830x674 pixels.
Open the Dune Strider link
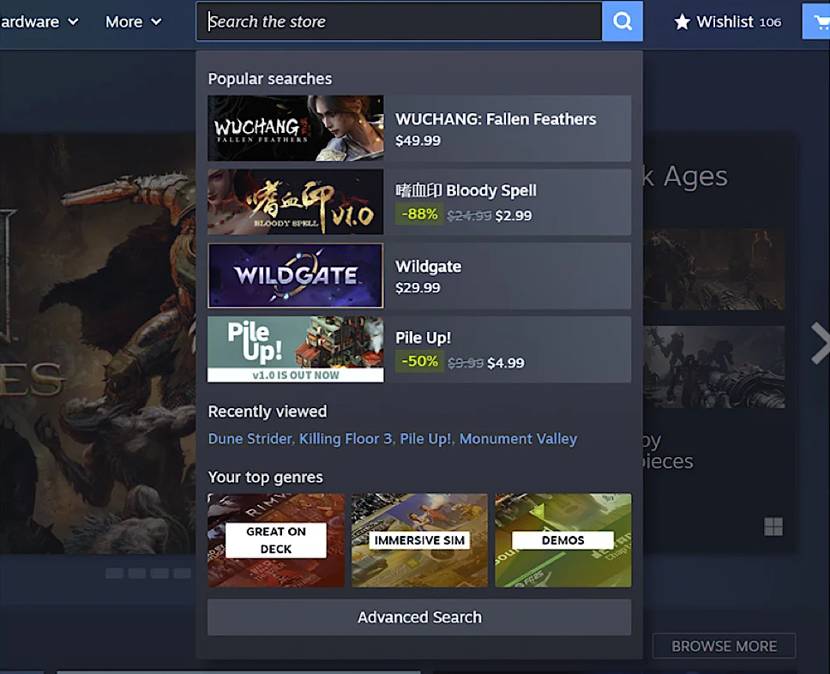[x=250, y=438]
